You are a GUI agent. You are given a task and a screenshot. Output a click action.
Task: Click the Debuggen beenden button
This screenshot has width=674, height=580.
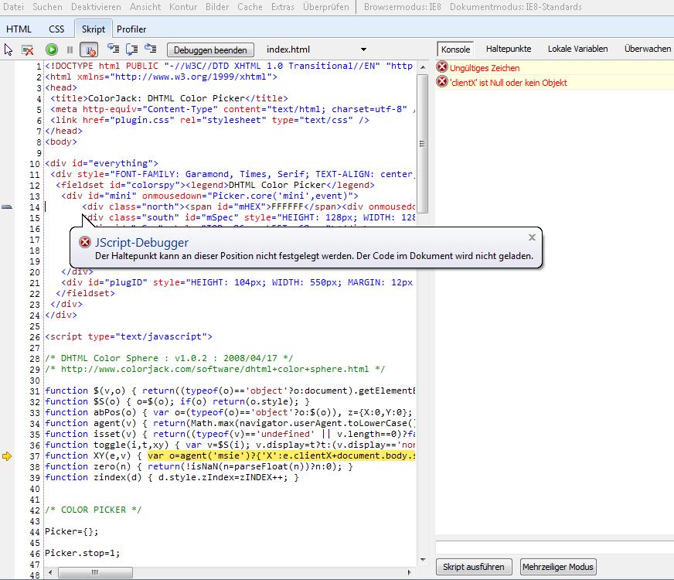[209, 49]
